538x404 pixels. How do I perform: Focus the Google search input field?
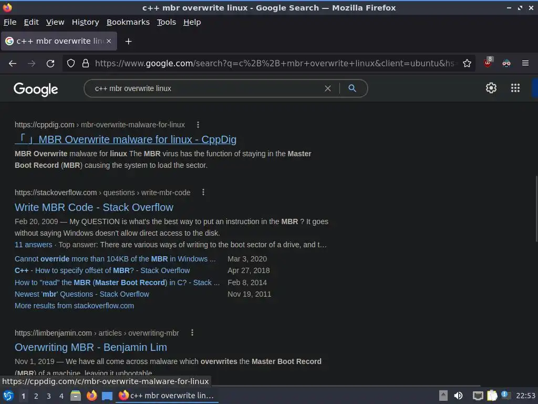click(x=206, y=88)
